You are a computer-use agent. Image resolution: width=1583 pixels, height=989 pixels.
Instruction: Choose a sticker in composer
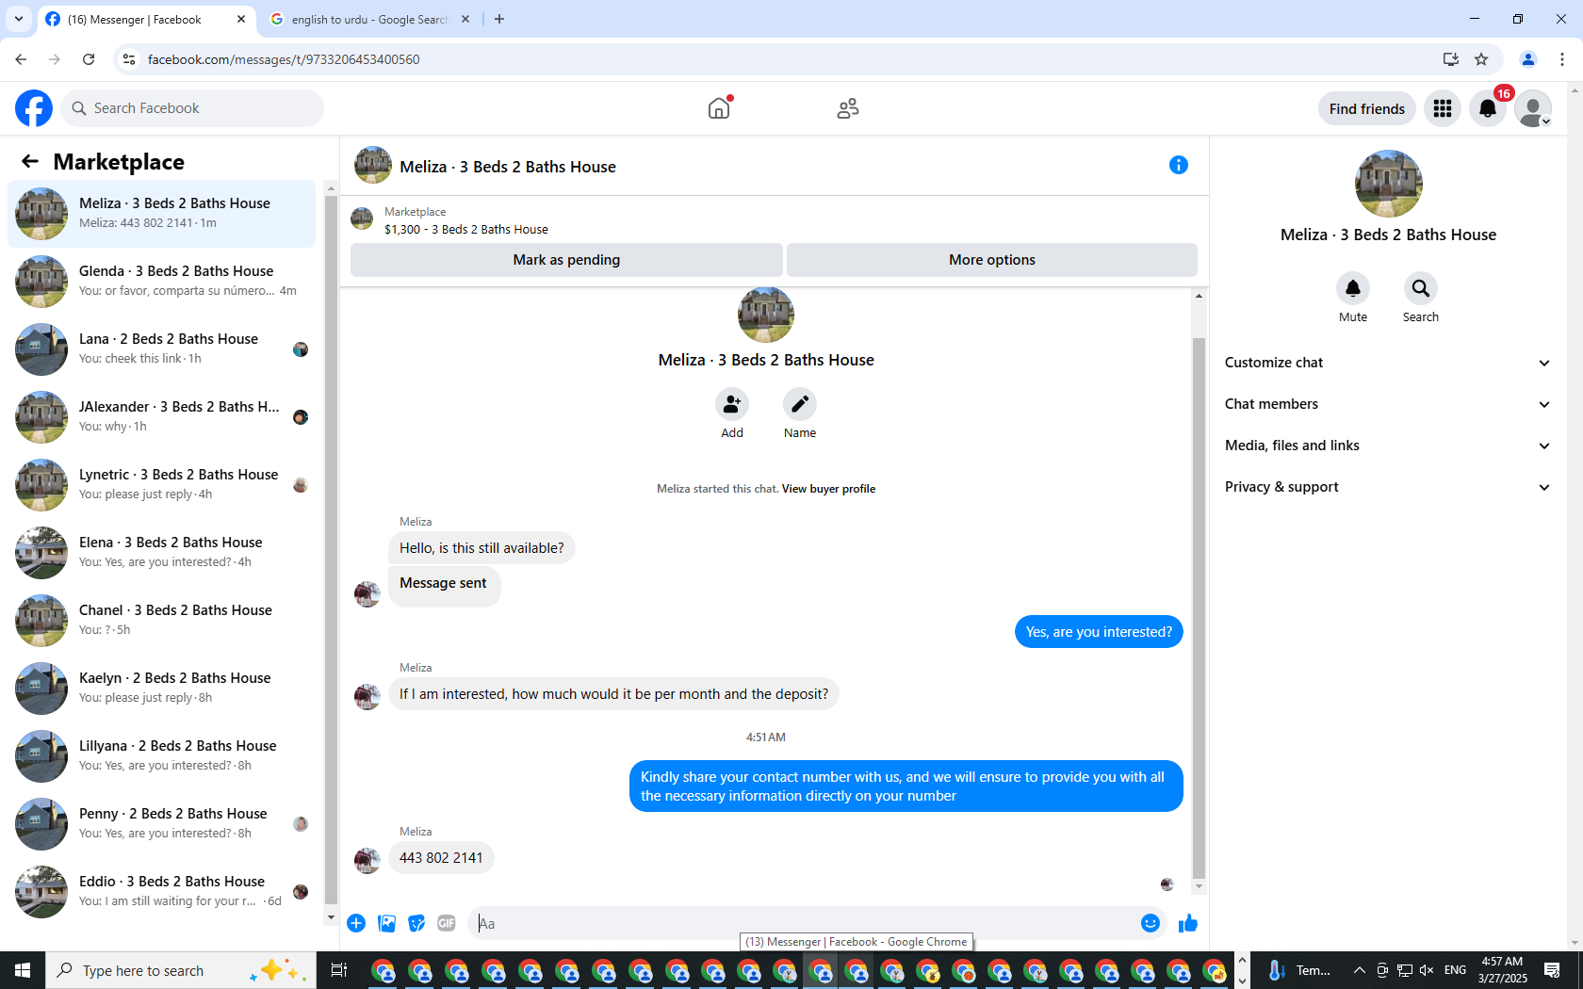[416, 923]
